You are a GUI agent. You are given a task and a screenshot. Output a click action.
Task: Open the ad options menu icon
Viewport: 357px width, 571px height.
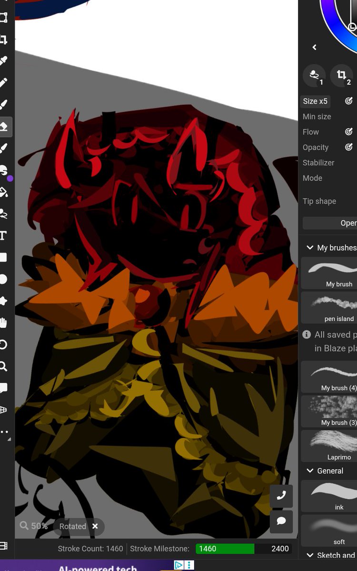[x=189, y=565]
